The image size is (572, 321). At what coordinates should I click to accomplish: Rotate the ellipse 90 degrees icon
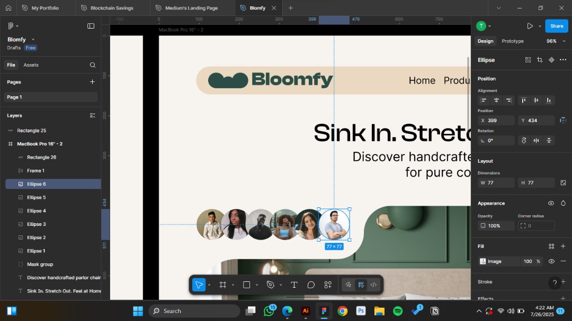click(524, 141)
